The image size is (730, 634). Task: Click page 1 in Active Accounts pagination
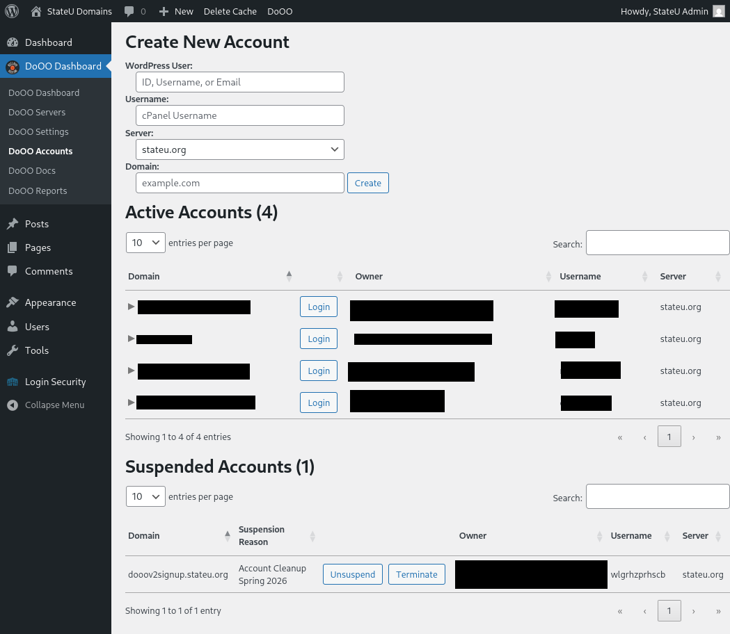click(669, 437)
